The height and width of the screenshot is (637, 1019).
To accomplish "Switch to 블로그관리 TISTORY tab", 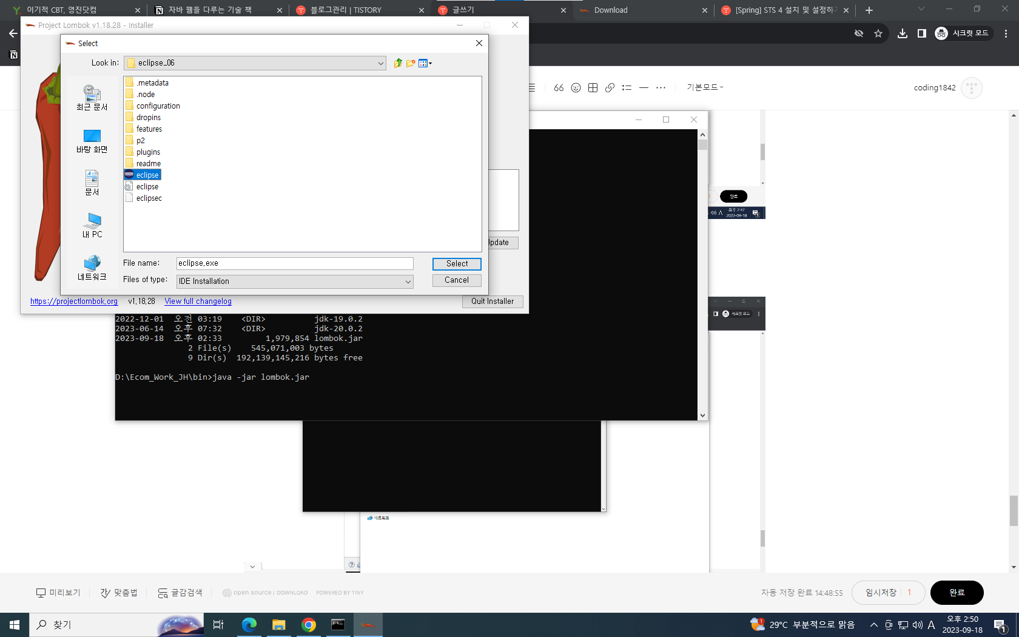I will coord(360,10).
